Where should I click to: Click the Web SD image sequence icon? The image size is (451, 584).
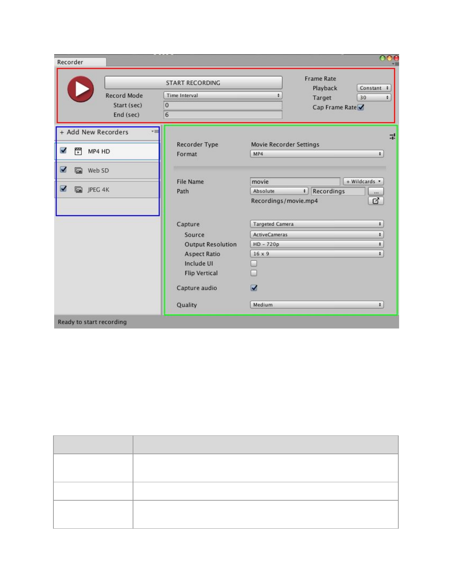tap(78, 170)
